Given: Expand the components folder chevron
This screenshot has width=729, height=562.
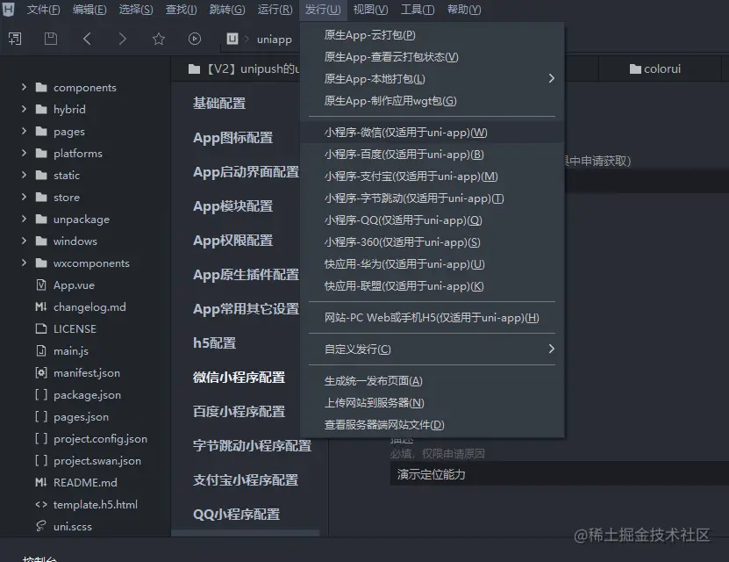Looking at the screenshot, I should [25, 87].
